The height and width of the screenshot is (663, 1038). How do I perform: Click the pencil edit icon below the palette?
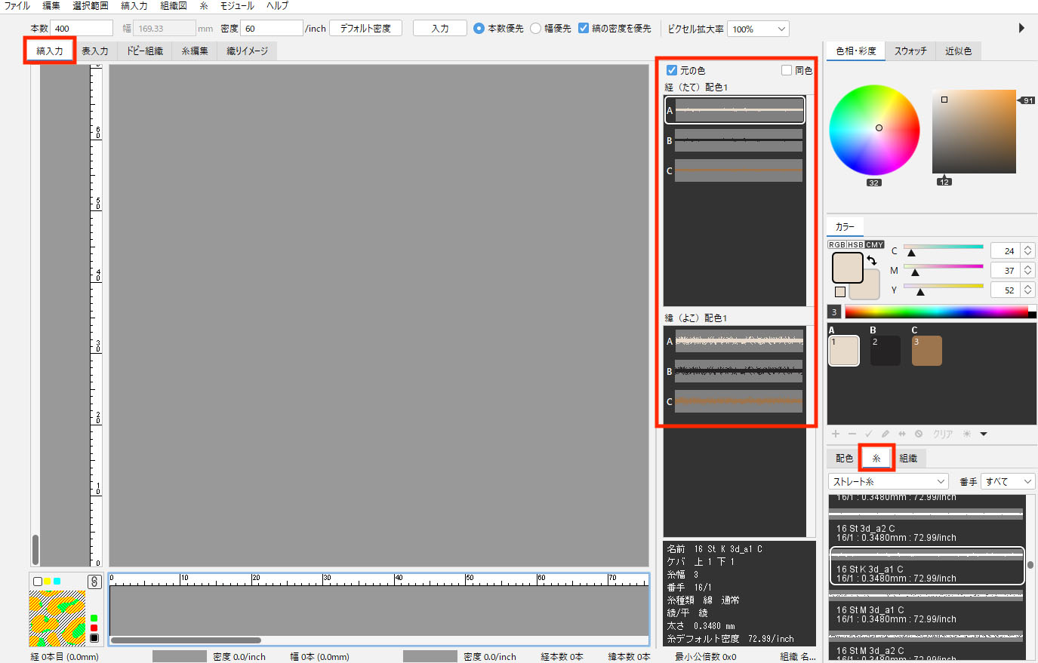coord(886,434)
